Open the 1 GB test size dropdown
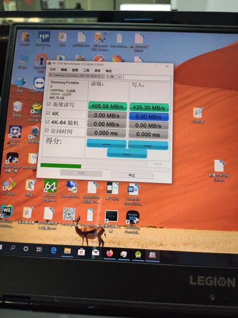The height and width of the screenshot is (318, 238). [x=114, y=77]
